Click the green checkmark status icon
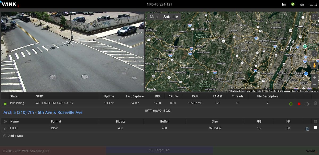The image size is (319, 155). [x=293, y=4]
